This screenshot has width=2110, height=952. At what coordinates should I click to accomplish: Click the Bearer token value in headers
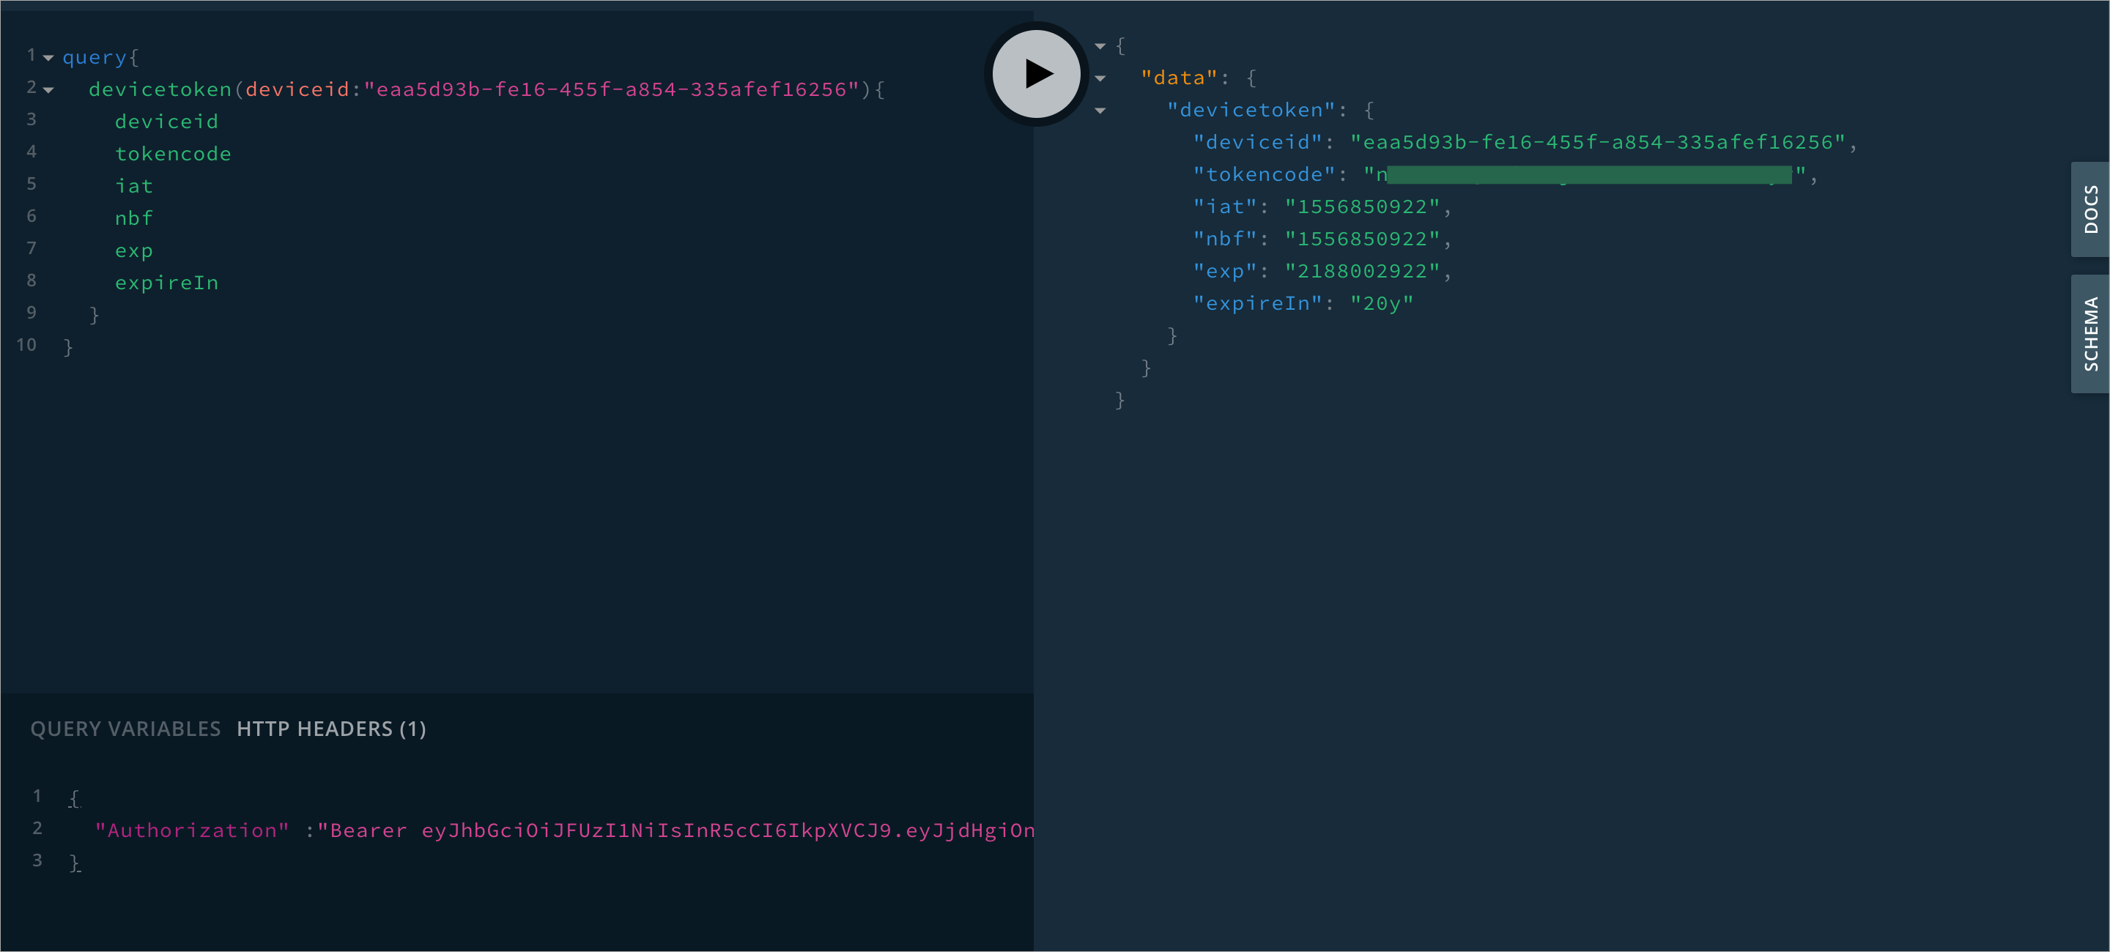click(675, 831)
